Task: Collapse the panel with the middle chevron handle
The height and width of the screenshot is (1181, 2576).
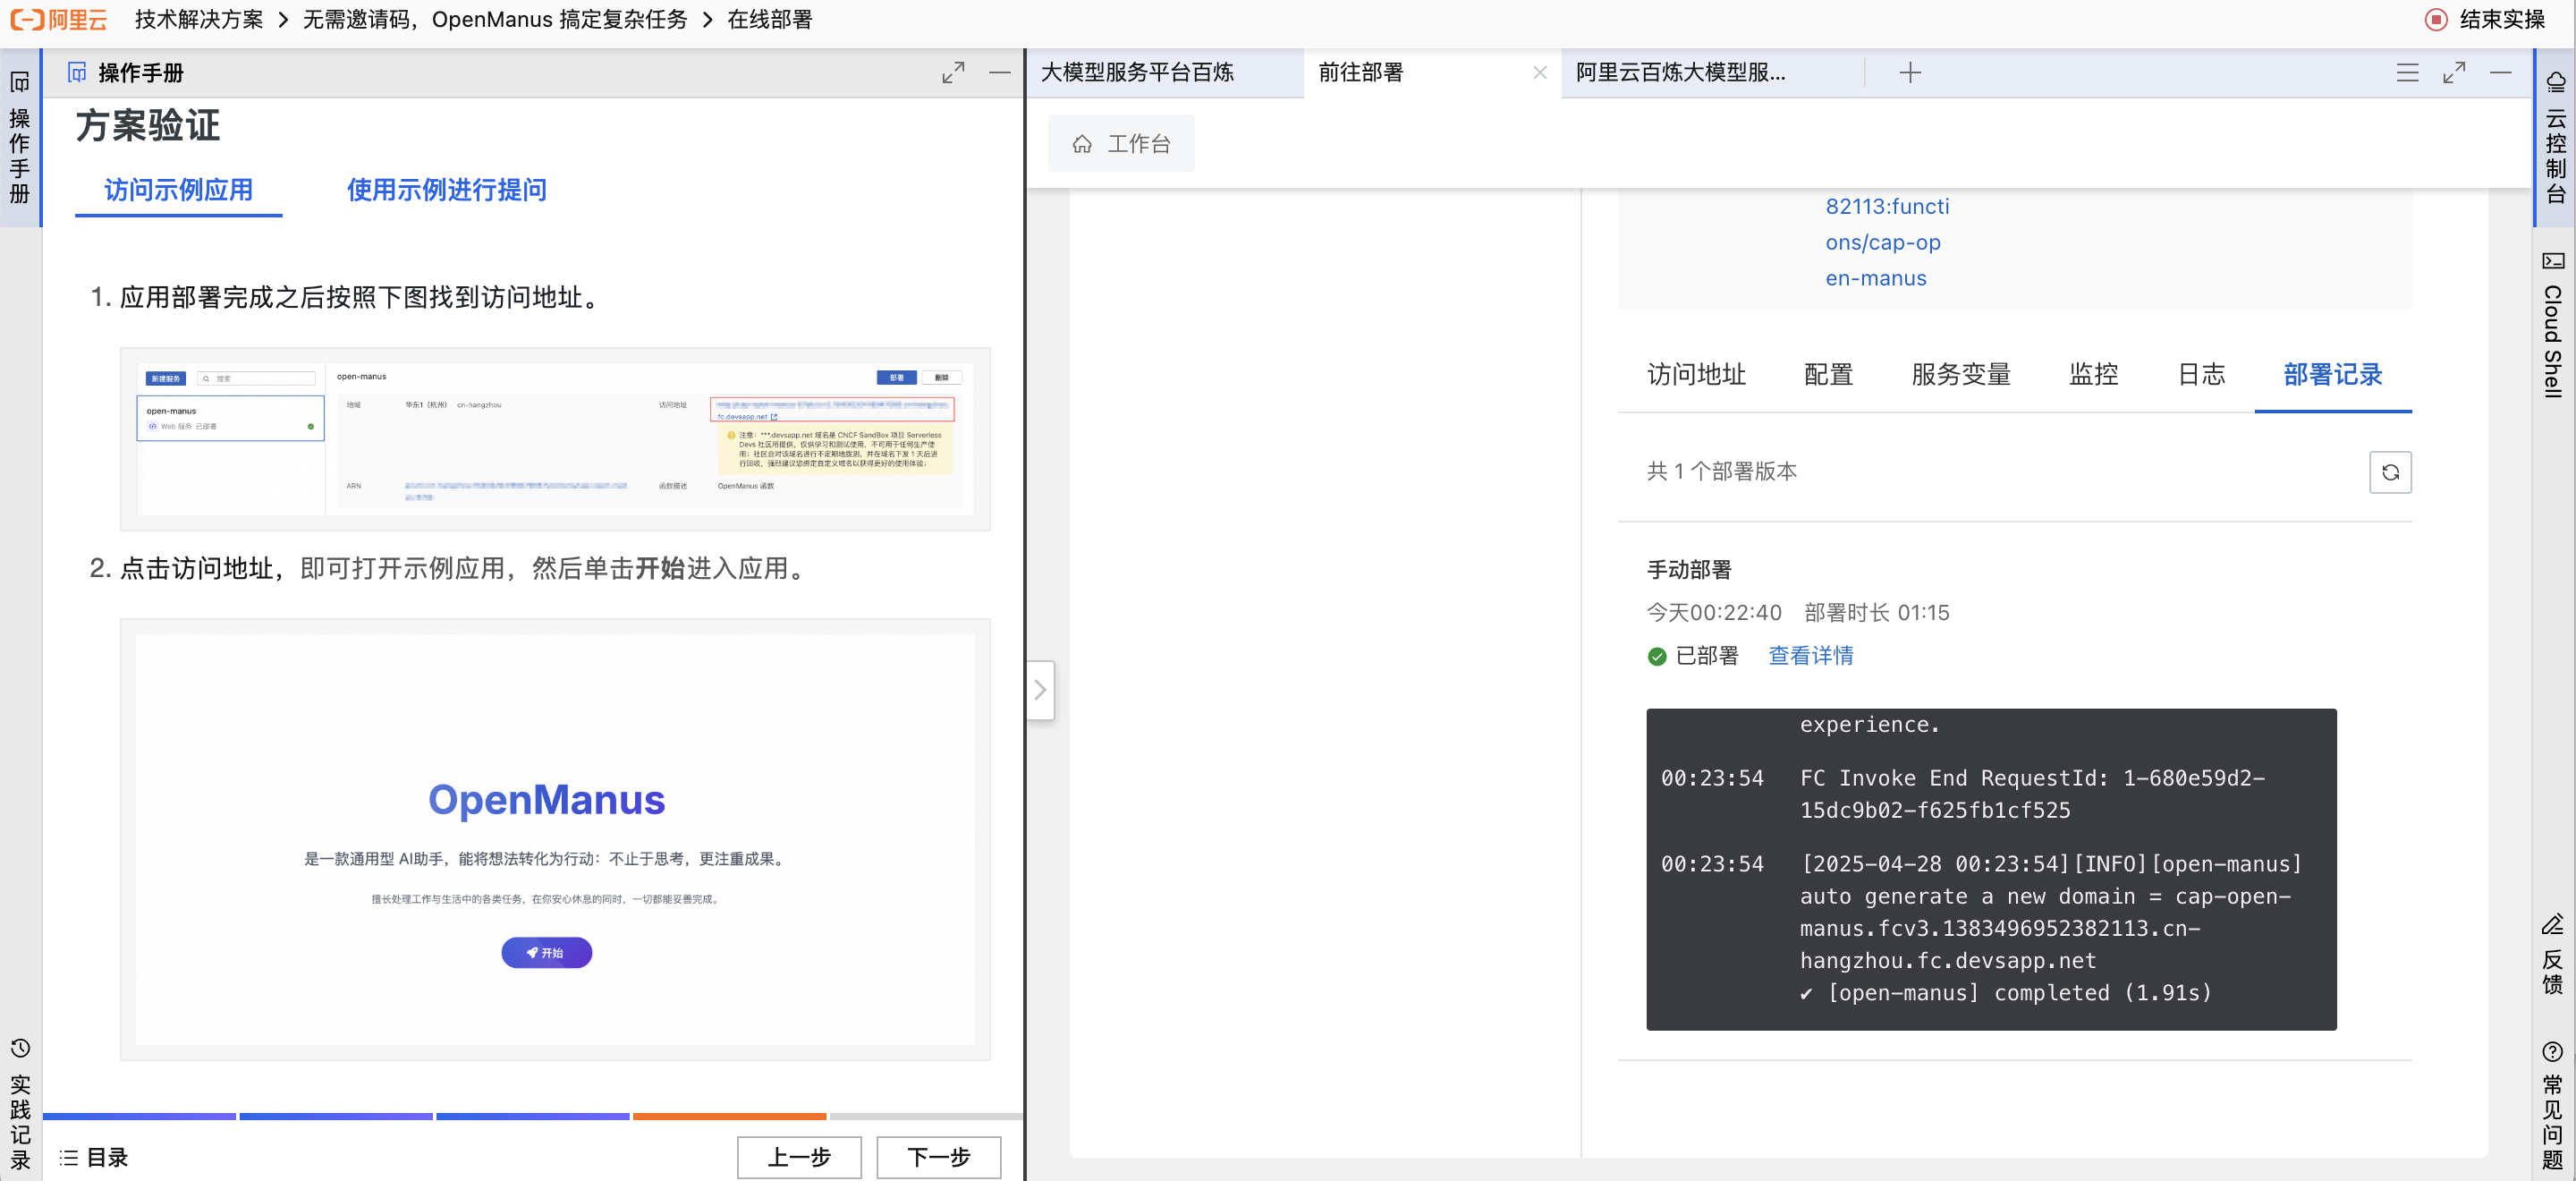Action: click(1040, 689)
